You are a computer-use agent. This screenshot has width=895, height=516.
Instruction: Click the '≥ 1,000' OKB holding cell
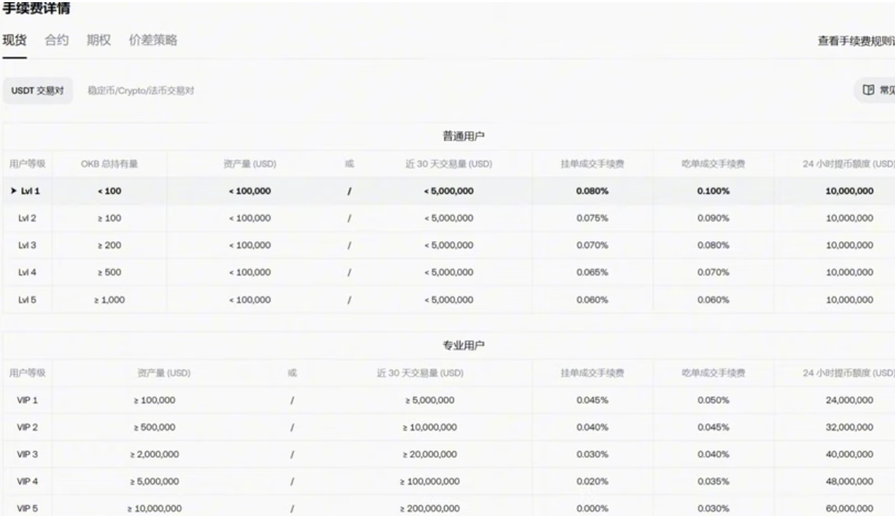pos(109,300)
